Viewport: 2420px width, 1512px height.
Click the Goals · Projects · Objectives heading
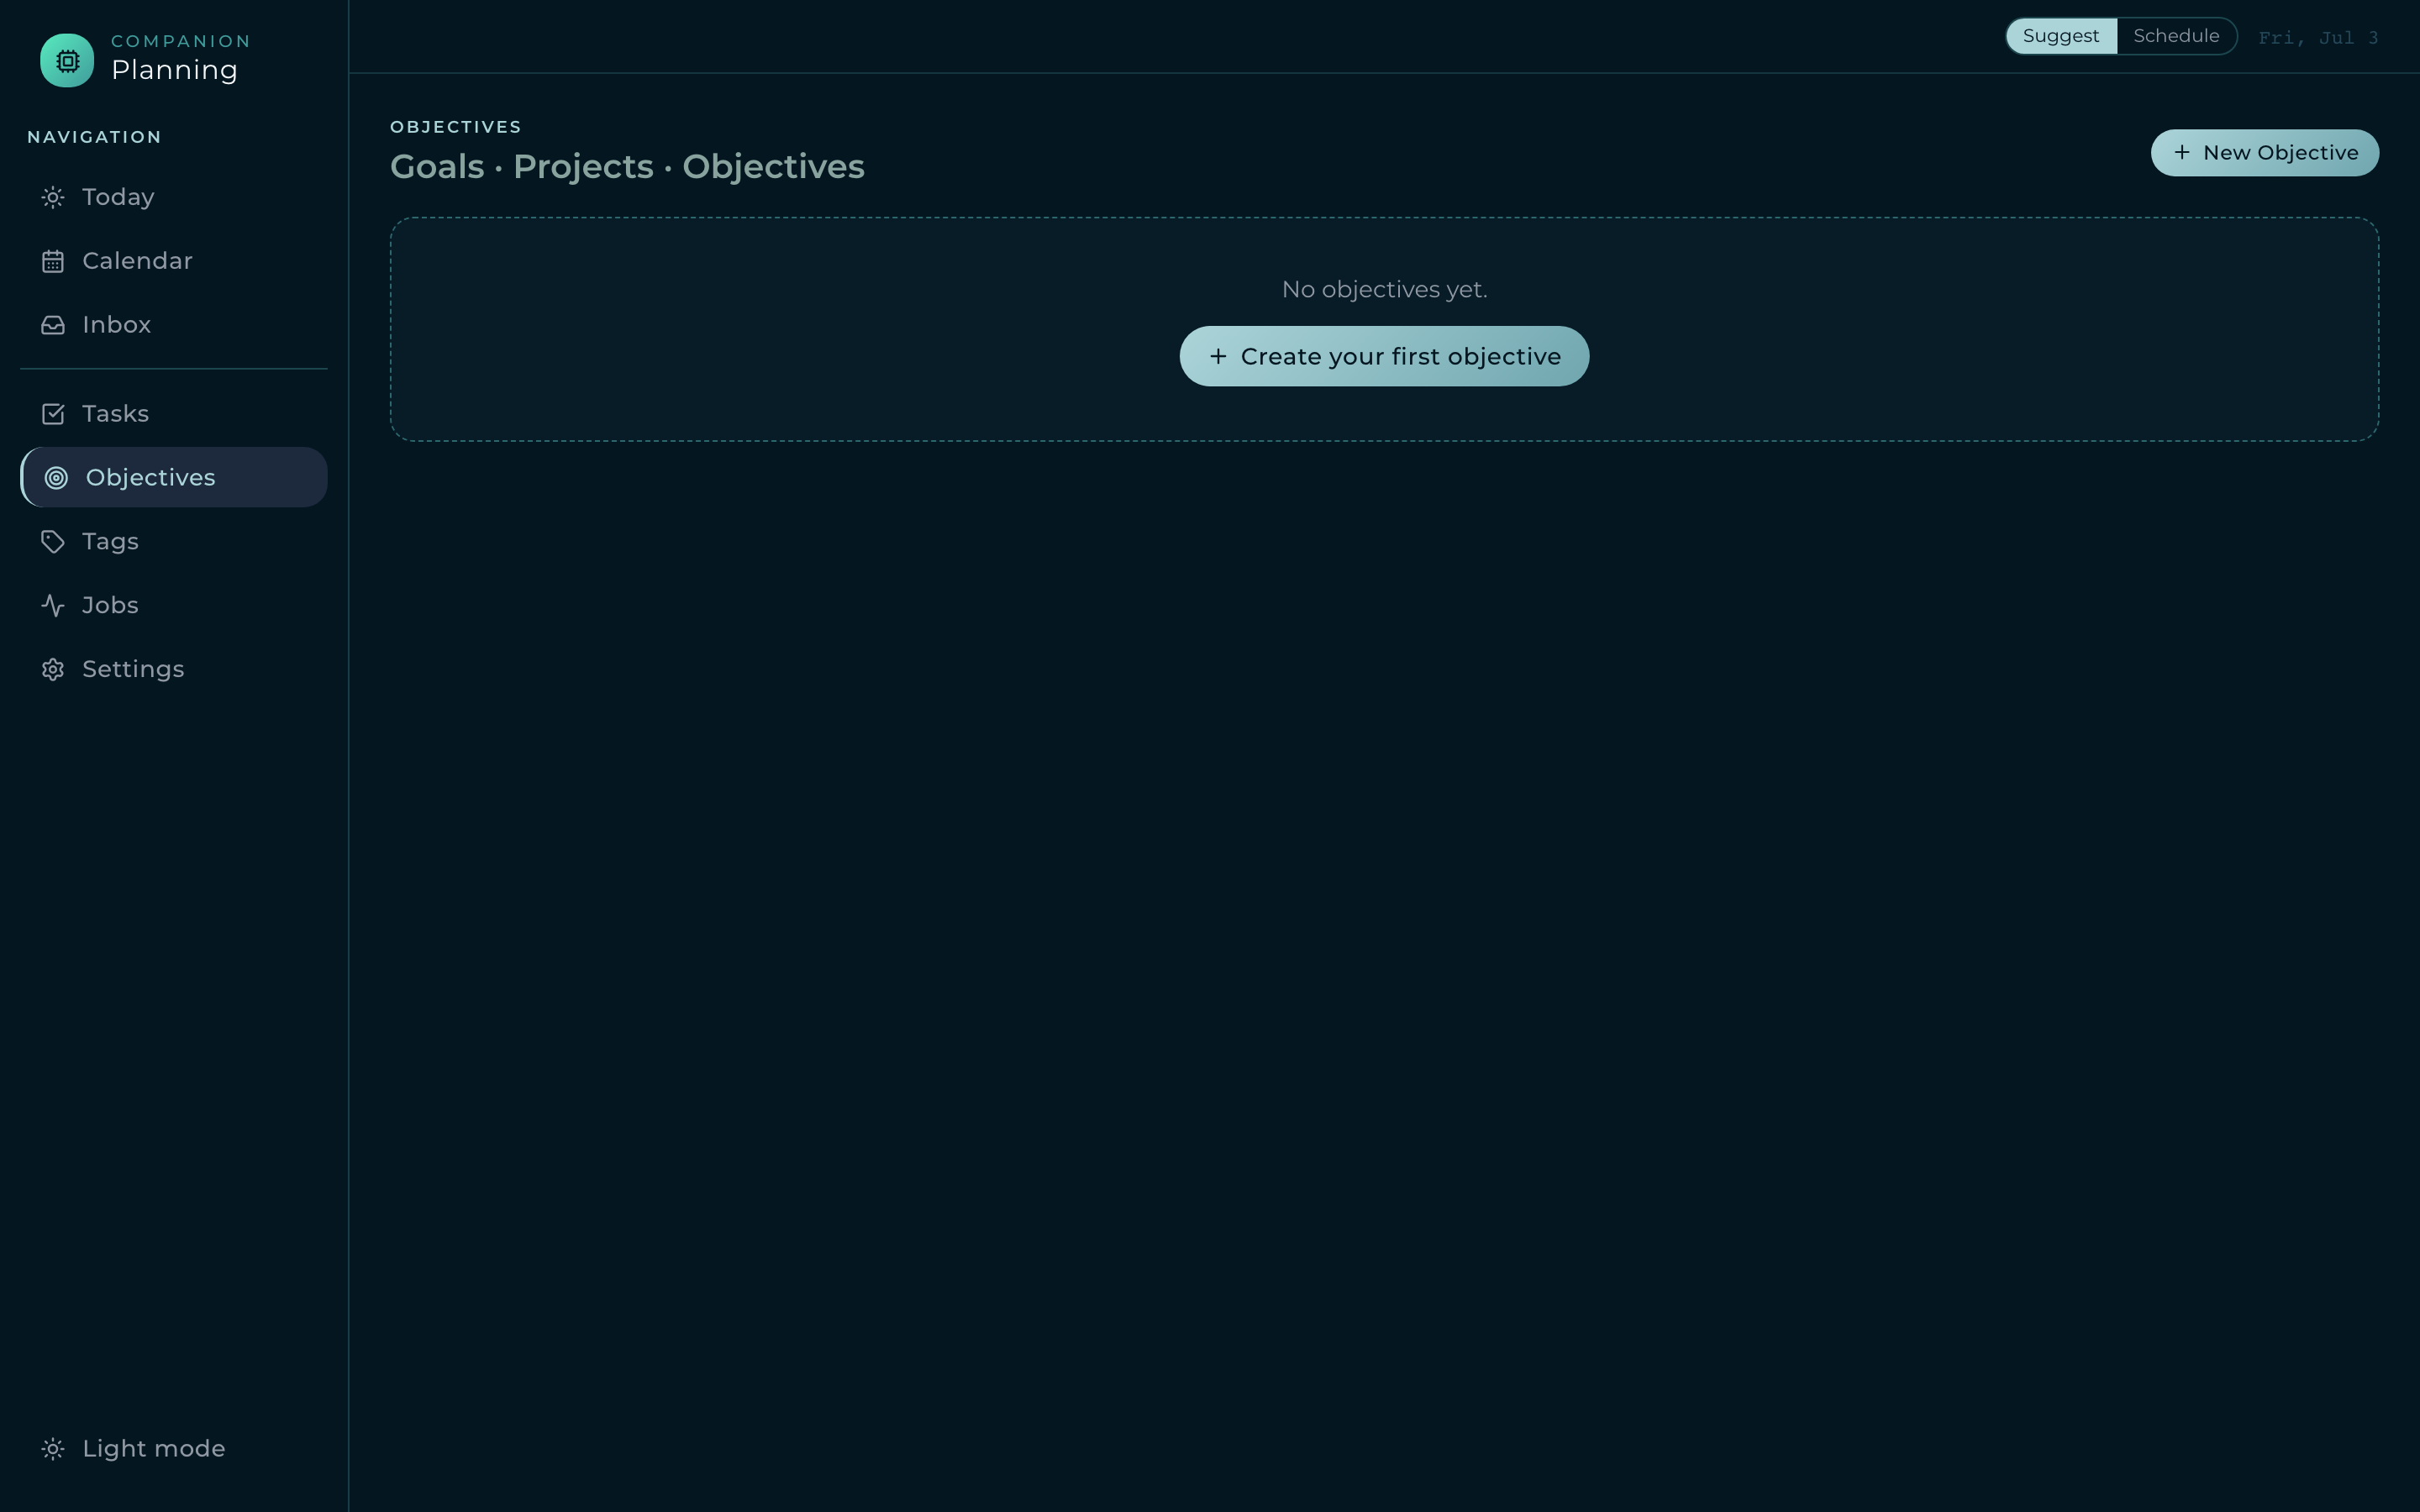coord(627,167)
